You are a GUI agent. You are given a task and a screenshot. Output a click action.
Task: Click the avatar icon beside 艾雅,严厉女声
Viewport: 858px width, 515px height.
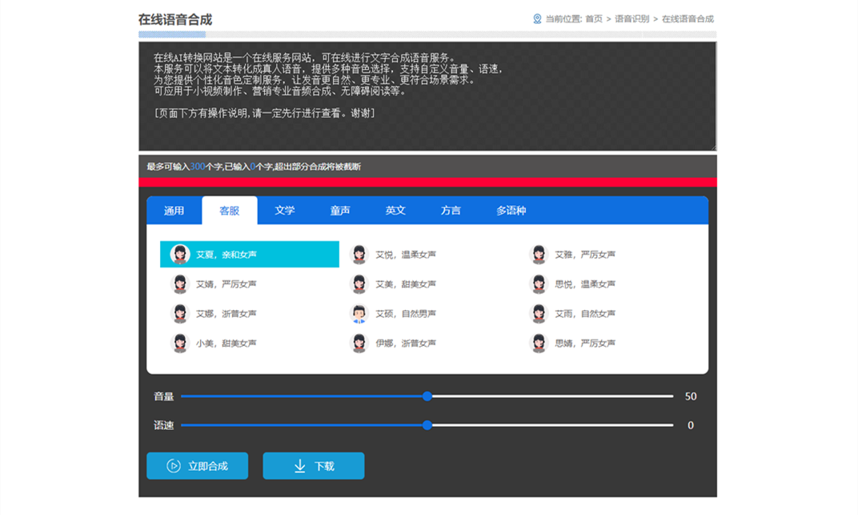coord(539,255)
